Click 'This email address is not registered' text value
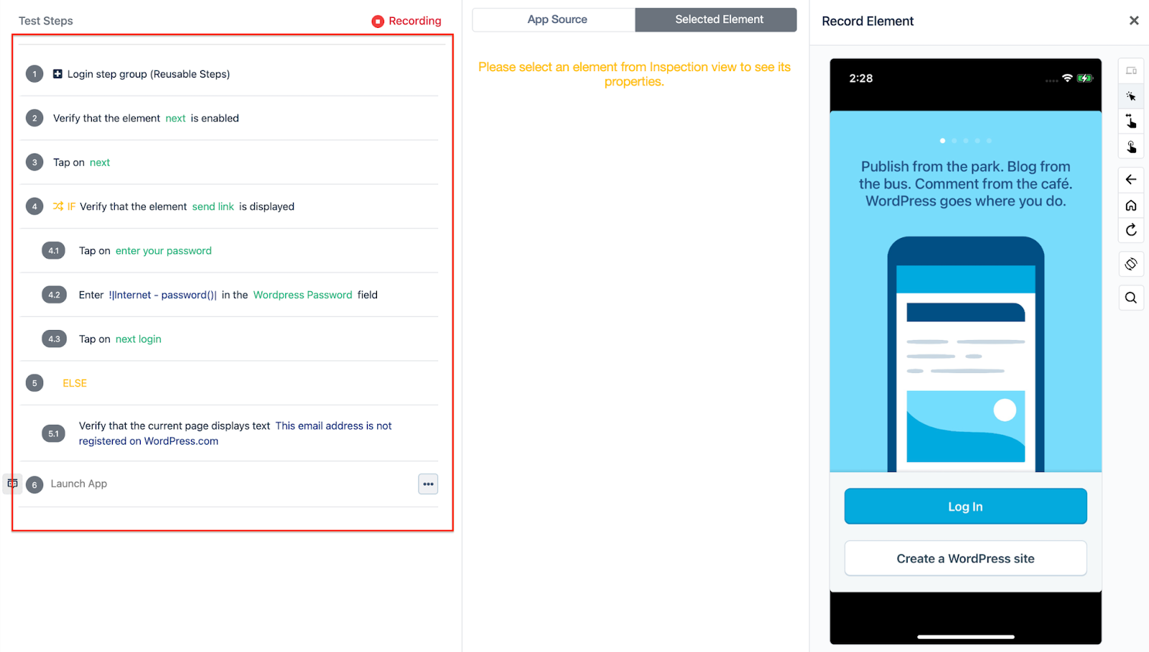 [x=236, y=433]
